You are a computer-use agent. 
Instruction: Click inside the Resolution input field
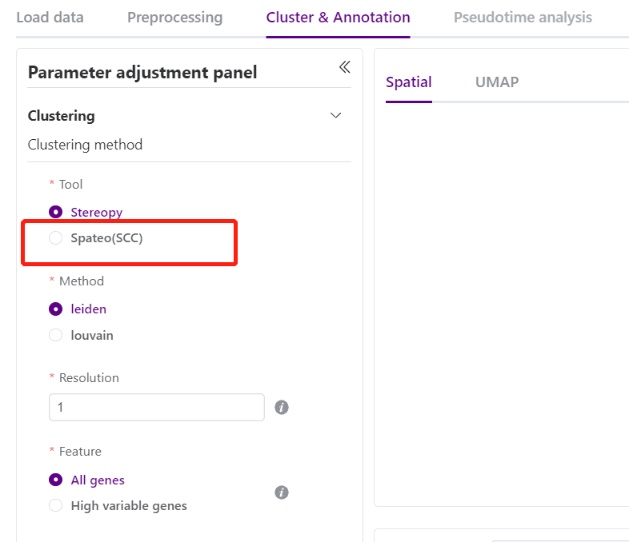(156, 408)
